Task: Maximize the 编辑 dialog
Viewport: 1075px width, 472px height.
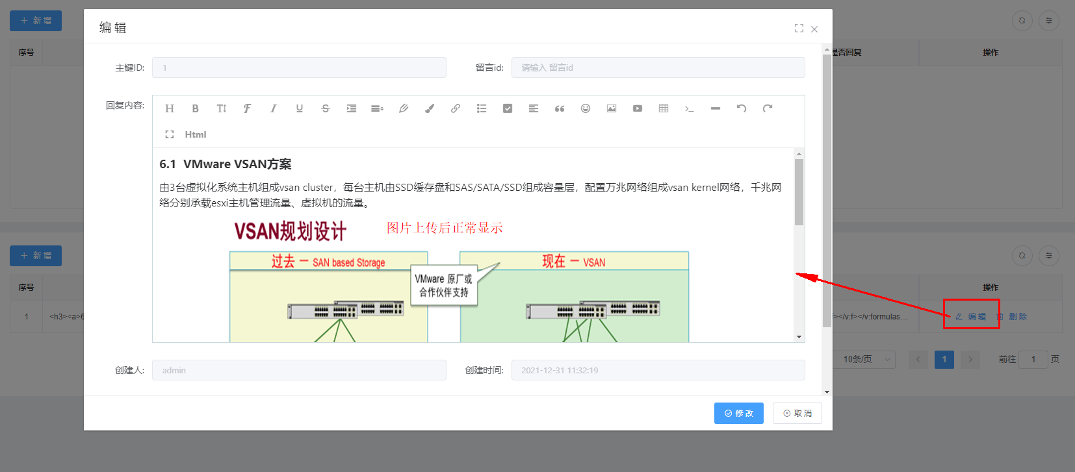Action: click(x=799, y=28)
